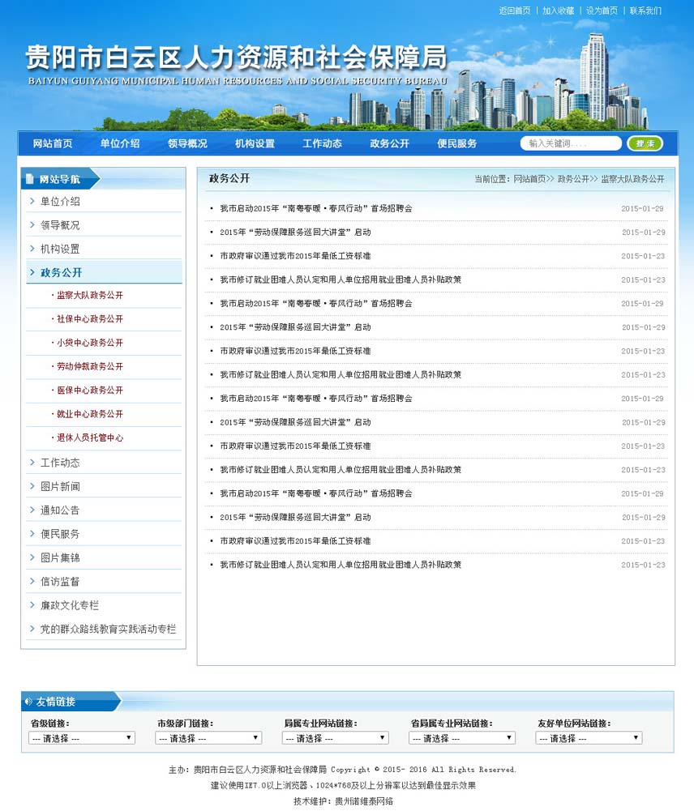
Task: Open the 局属专业网站链接 dropdown
Action: 335,738
